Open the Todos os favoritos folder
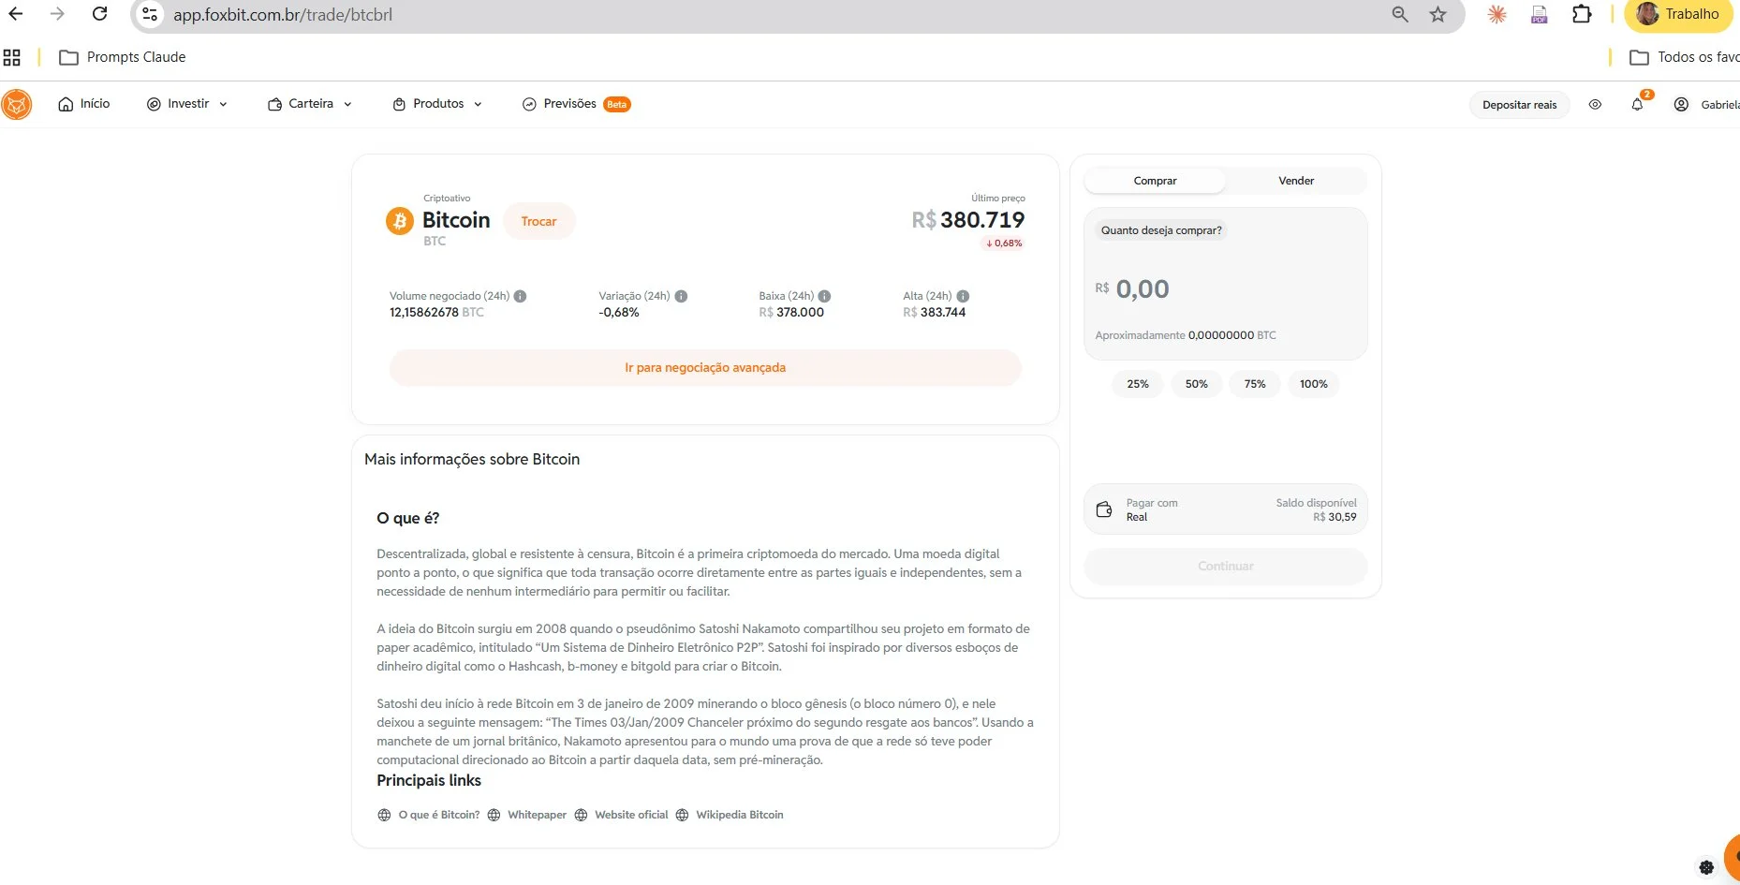This screenshot has height=885, width=1740. [1684, 57]
